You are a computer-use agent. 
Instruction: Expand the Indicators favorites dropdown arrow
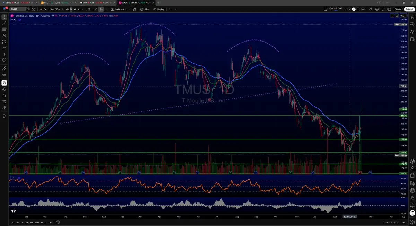(129, 9)
